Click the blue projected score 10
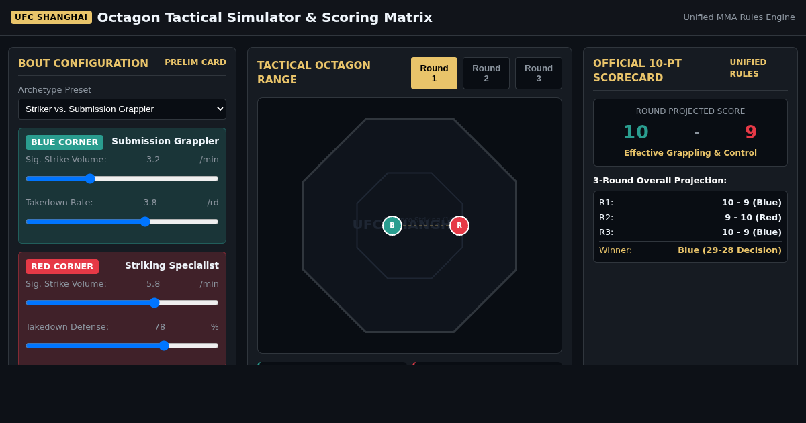The height and width of the screenshot is (423, 806). pos(635,132)
